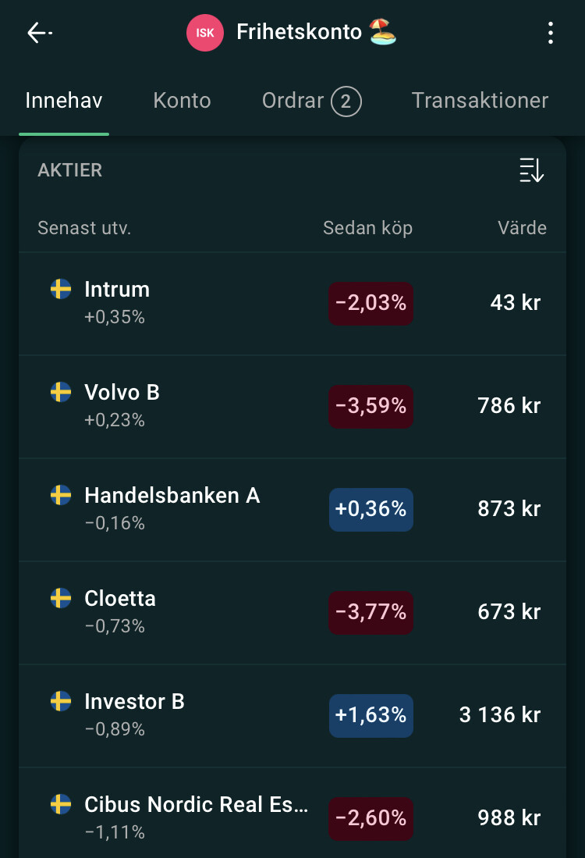Go to the Transaktioner tab
The height and width of the screenshot is (858, 585).
pyautogui.click(x=480, y=101)
